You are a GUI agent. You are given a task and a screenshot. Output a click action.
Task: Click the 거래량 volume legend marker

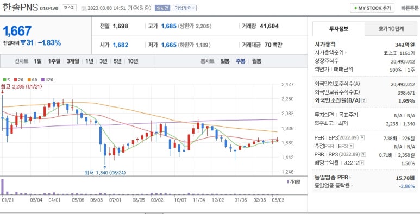287,181
